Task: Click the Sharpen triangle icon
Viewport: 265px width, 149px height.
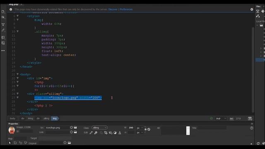Action: [x=120, y=133]
